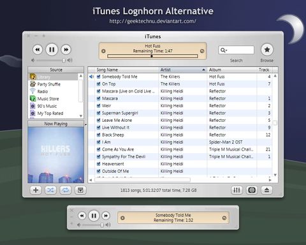Viewport: 306px width, 245px height.
Task: Open the Browse star button
Action: [x=267, y=50]
